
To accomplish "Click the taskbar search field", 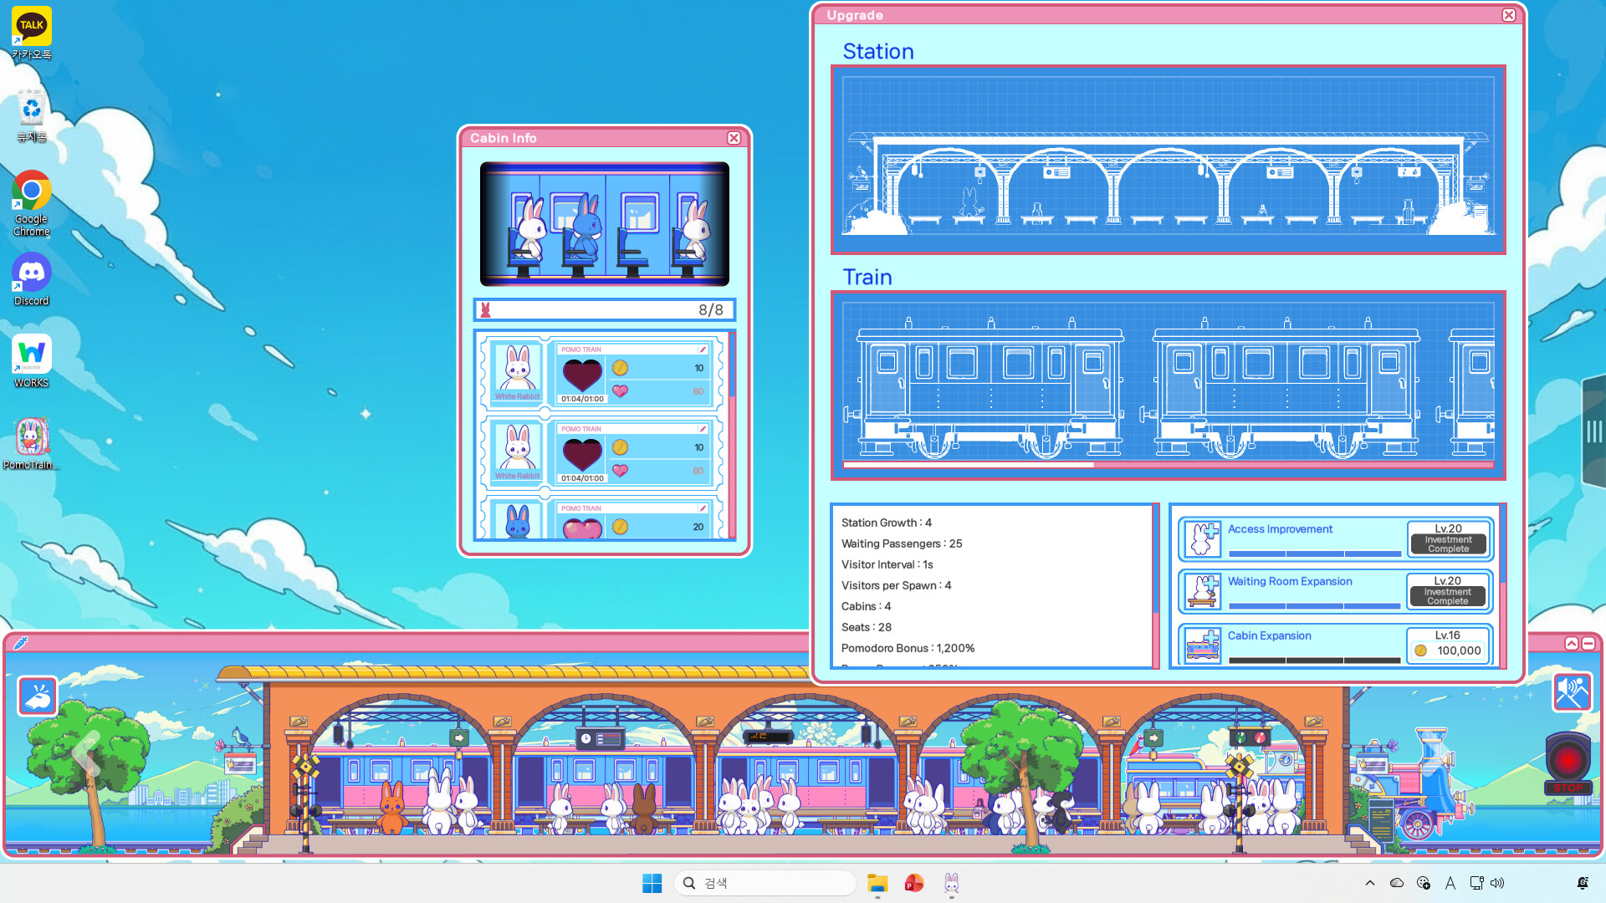I will click(765, 882).
